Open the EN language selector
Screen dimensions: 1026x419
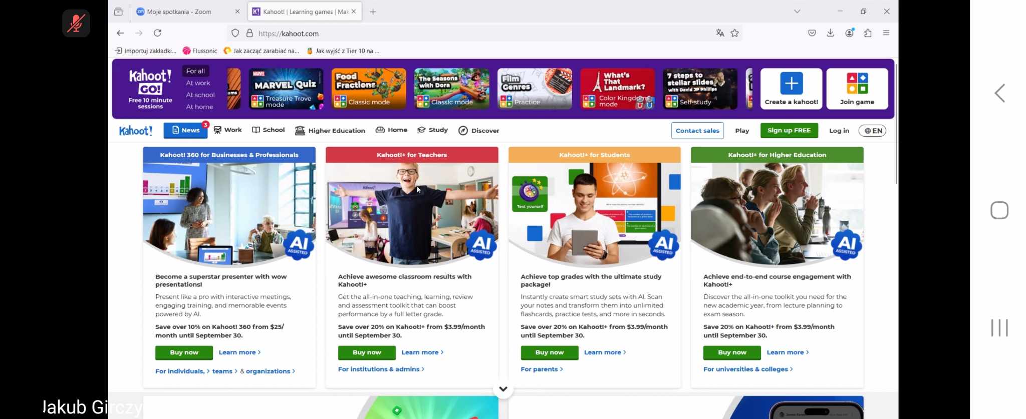coord(872,131)
